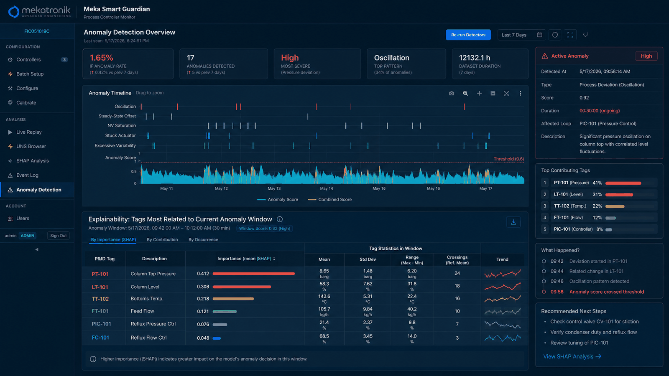This screenshot has height=376, width=669.
Task: Click PT-101 trend sparkline
Action: [x=503, y=274]
